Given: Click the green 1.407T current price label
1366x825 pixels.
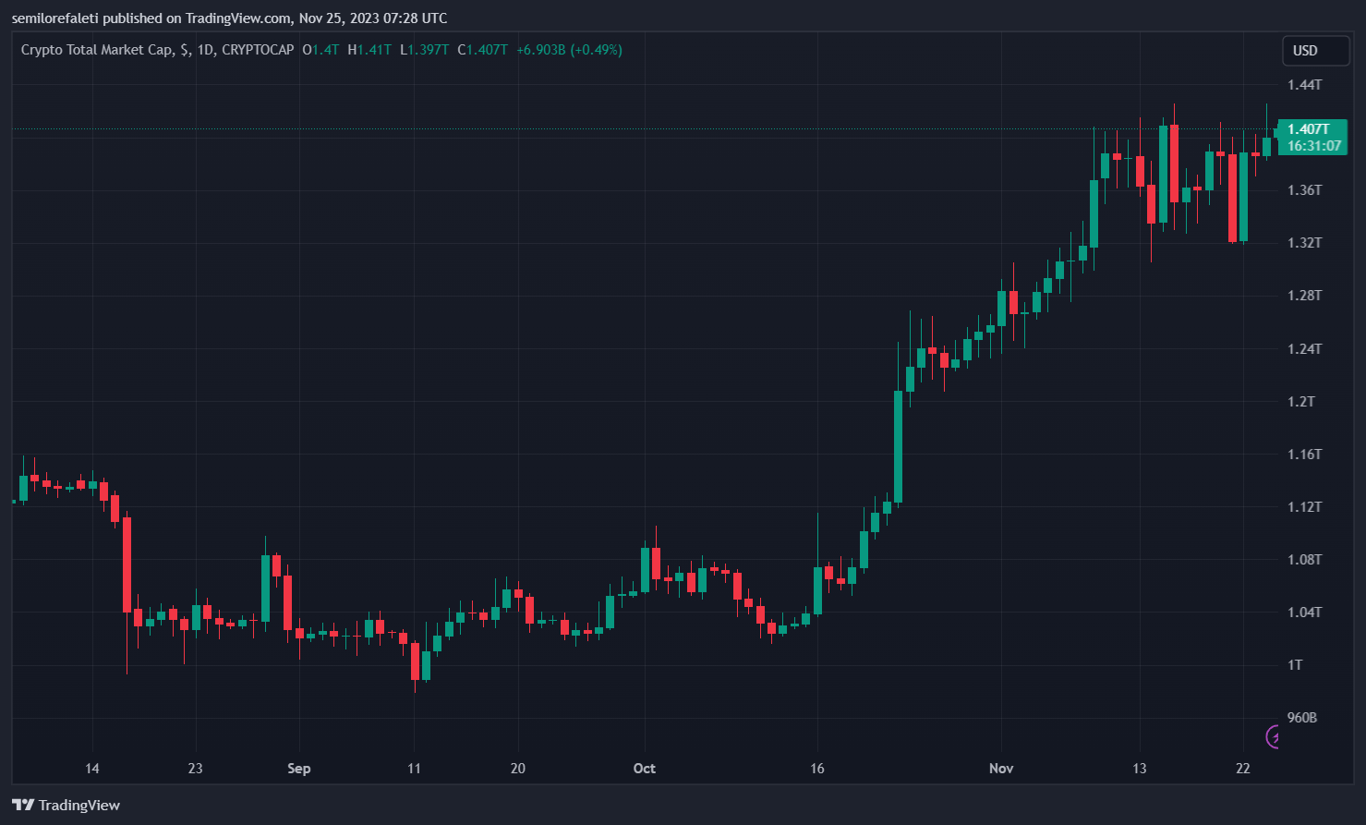Looking at the screenshot, I should pyautogui.click(x=1312, y=129).
